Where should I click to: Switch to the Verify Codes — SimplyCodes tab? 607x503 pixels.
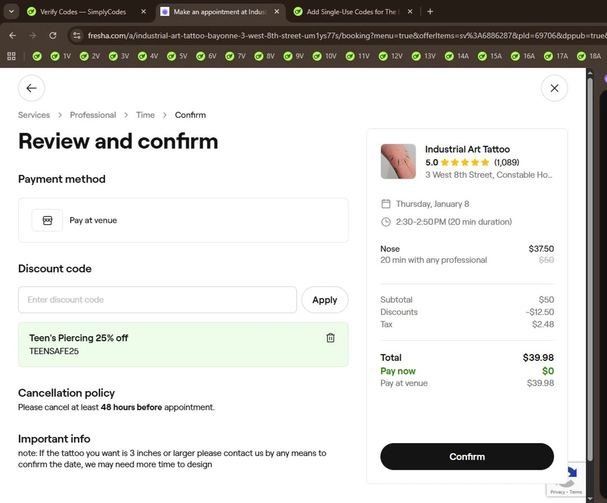point(83,12)
